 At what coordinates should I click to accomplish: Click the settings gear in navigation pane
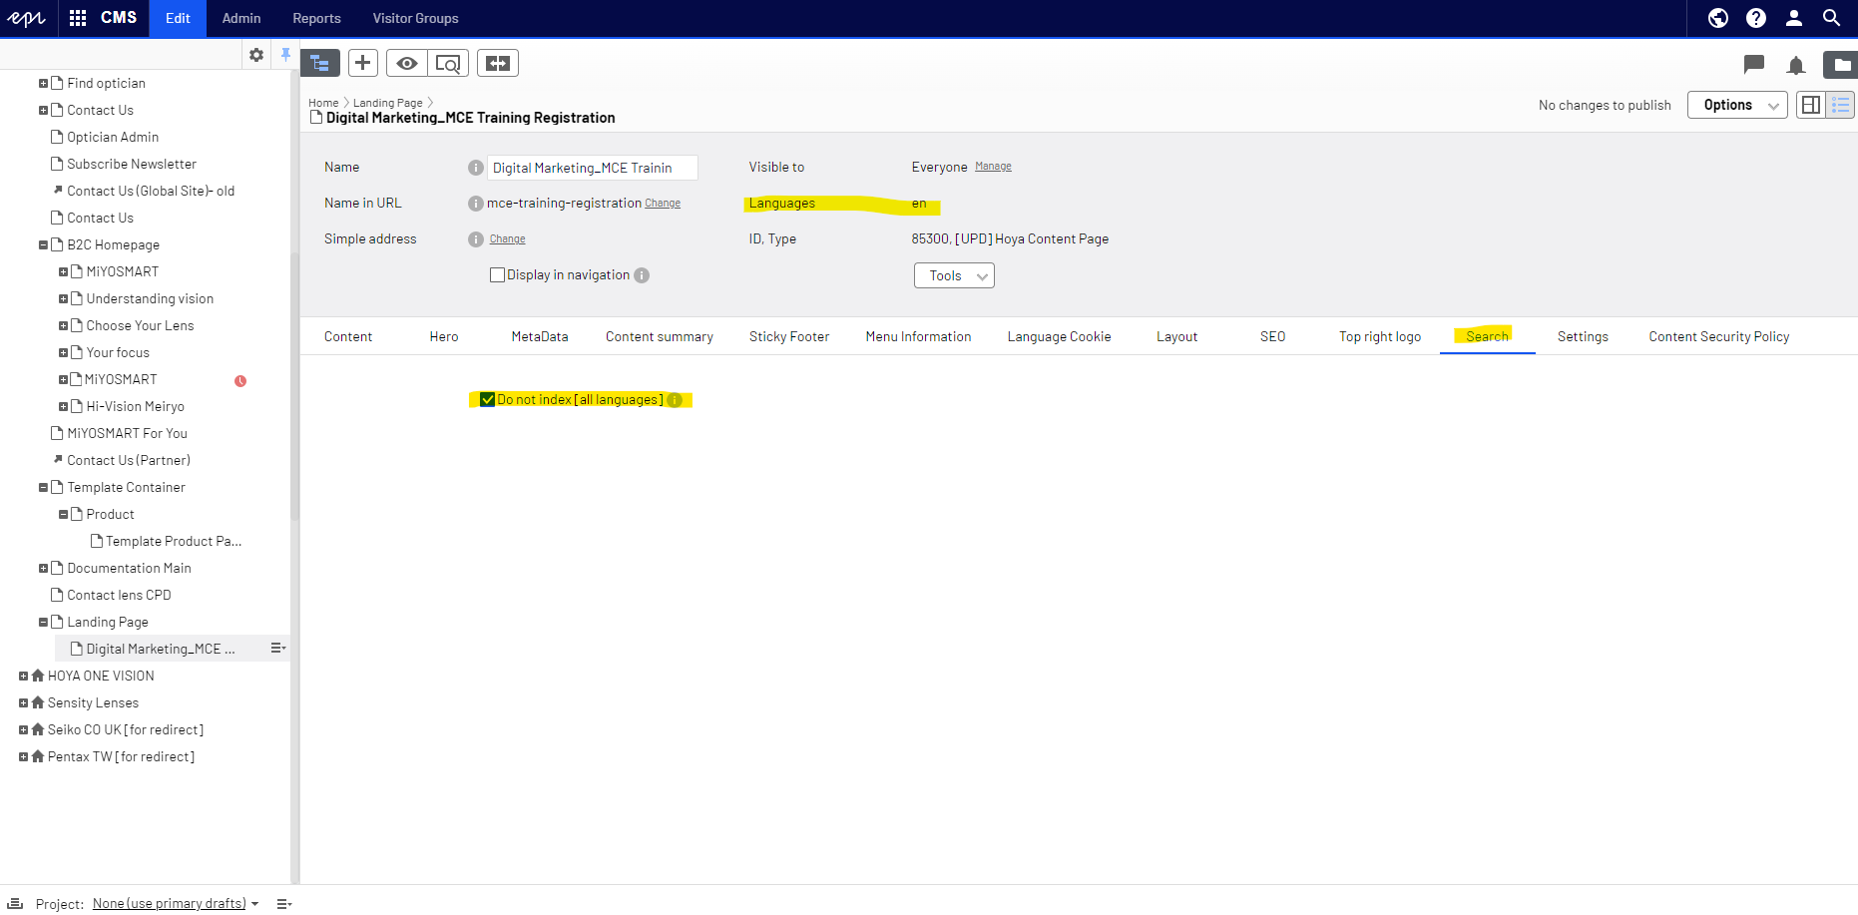(256, 55)
